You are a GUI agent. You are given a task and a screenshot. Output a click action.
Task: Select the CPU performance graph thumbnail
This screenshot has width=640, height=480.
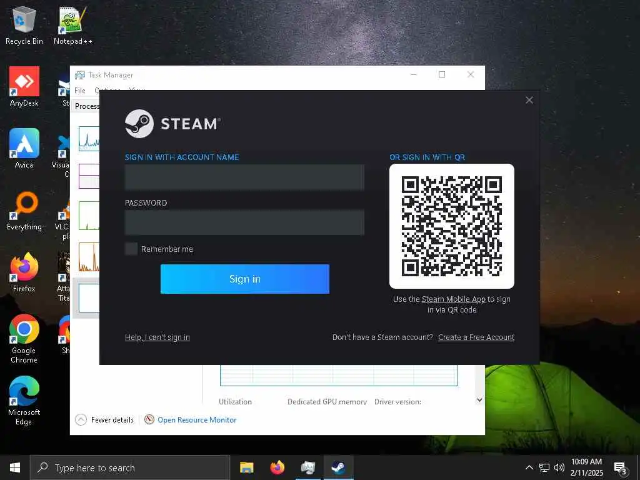89,138
